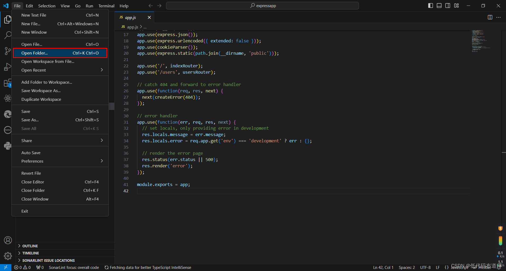Open the Edit menu
Image resolution: width=506 pixels, height=271 pixels.
[x=29, y=6]
